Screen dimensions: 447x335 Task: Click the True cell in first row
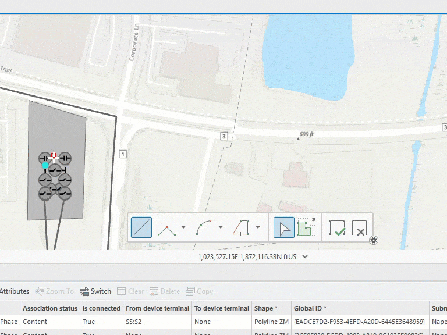(101, 322)
